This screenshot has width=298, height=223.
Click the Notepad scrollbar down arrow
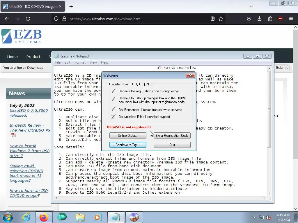(x=269, y=193)
